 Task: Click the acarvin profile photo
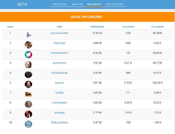28,84
